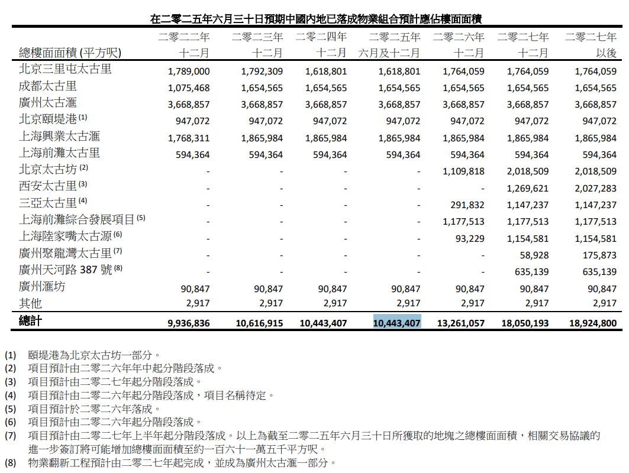Select the 1,109,818 value in 北京太古坊 row

tap(463, 171)
